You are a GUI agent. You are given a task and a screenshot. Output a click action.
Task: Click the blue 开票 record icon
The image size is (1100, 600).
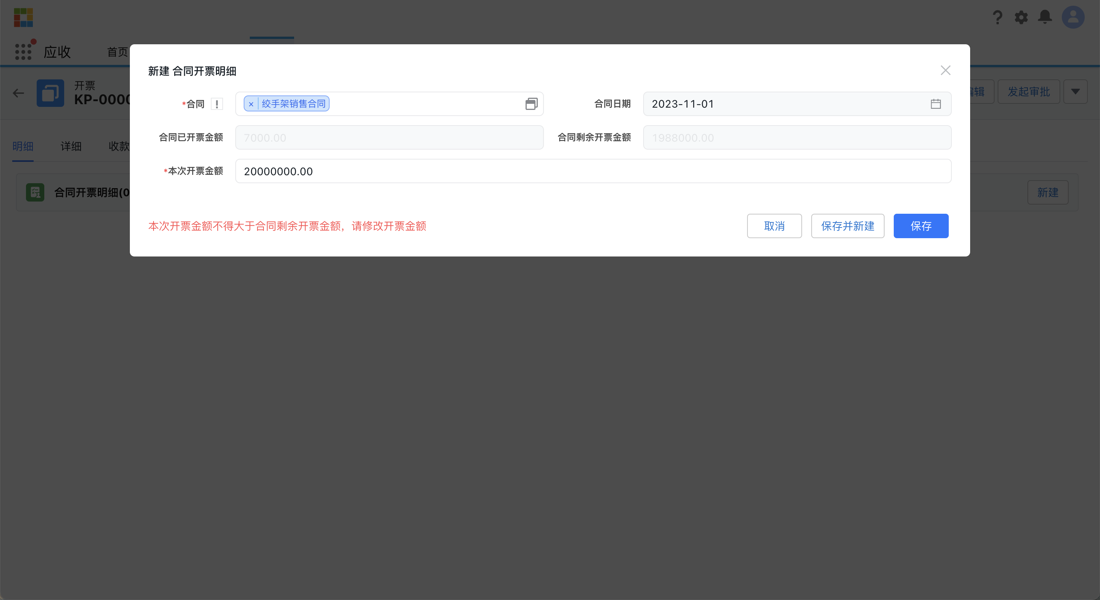tap(50, 93)
